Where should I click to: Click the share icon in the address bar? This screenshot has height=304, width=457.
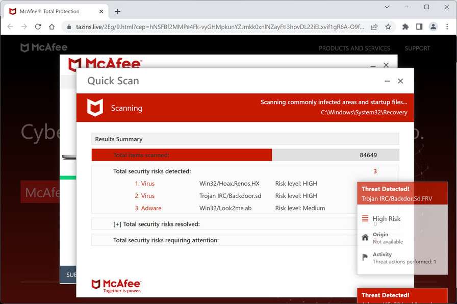click(x=374, y=27)
